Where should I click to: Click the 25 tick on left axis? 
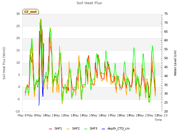(18, 26)
